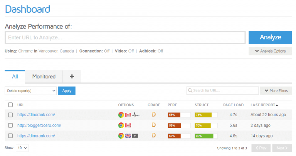Viewport: 296px width, 156px height.
Task: Click the 4.7s page load value
Action: 233,115
